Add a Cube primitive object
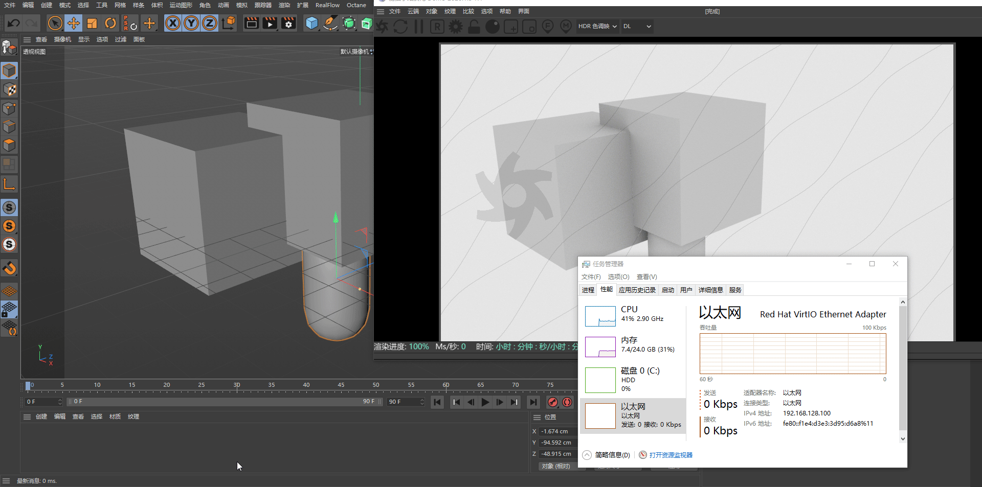 click(x=311, y=23)
